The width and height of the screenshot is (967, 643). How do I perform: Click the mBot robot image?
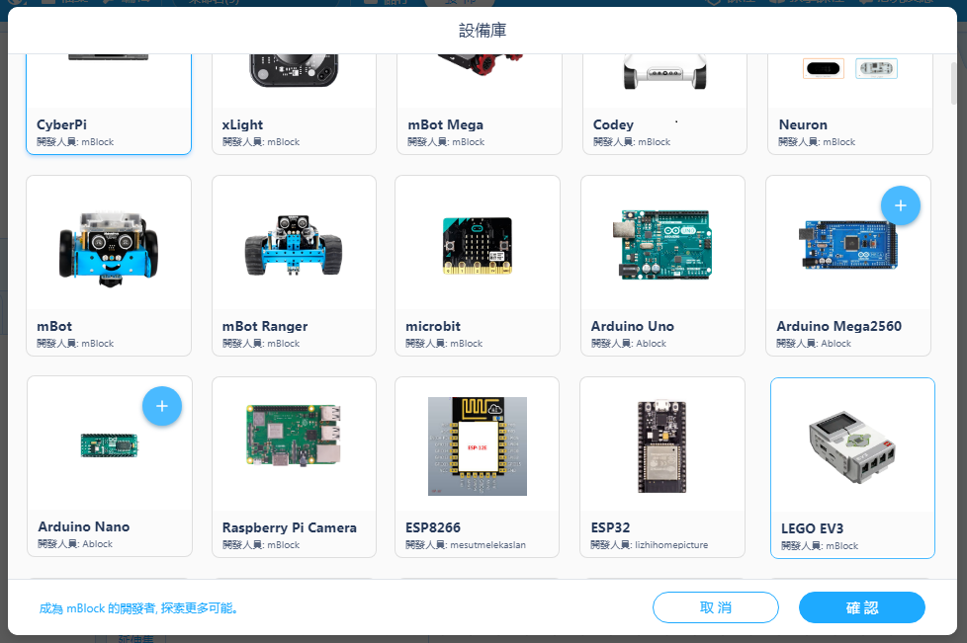pyautogui.click(x=109, y=248)
